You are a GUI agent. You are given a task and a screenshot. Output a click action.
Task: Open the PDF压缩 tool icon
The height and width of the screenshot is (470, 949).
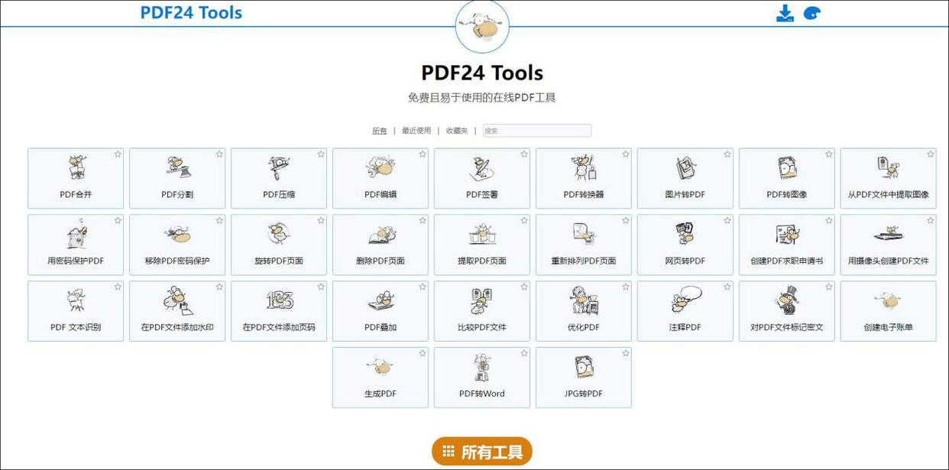pyautogui.click(x=279, y=168)
